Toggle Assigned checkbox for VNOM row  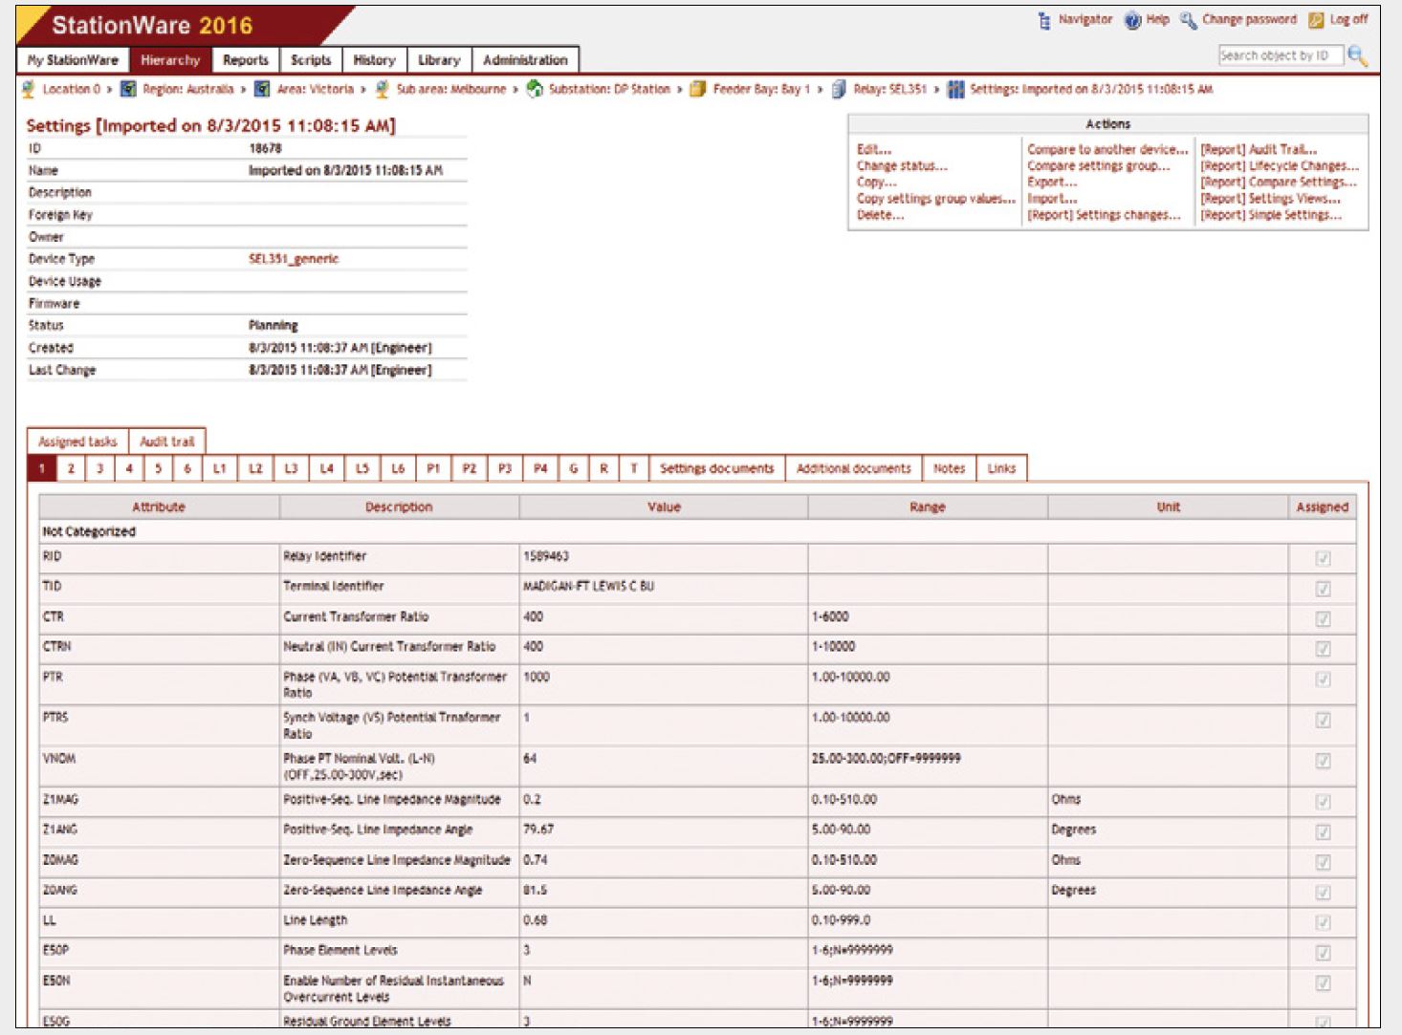coord(1323,761)
